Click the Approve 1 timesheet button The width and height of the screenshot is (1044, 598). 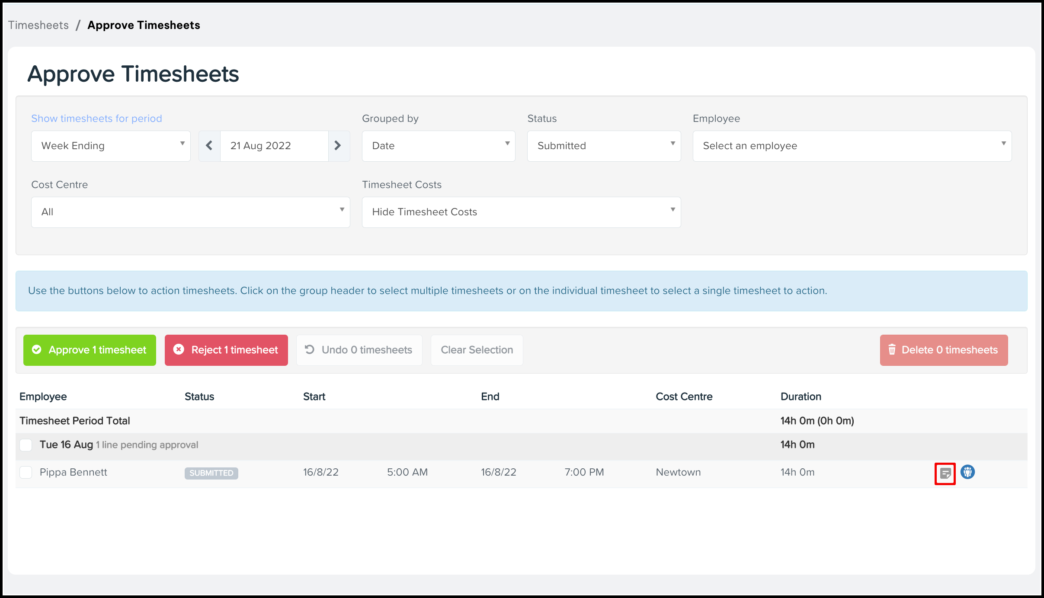click(90, 350)
